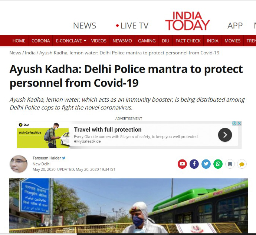
Task: Share article via YouTube icon
Action: pyautogui.click(x=182, y=164)
